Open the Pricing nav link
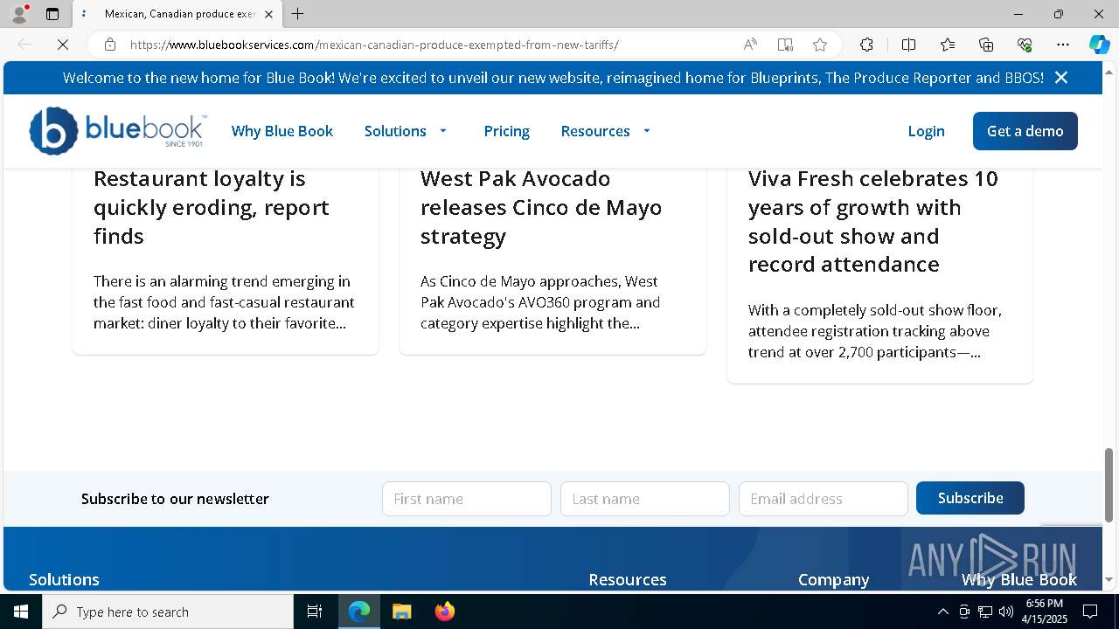The height and width of the screenshot is (629, 1119). click(507, 131)
